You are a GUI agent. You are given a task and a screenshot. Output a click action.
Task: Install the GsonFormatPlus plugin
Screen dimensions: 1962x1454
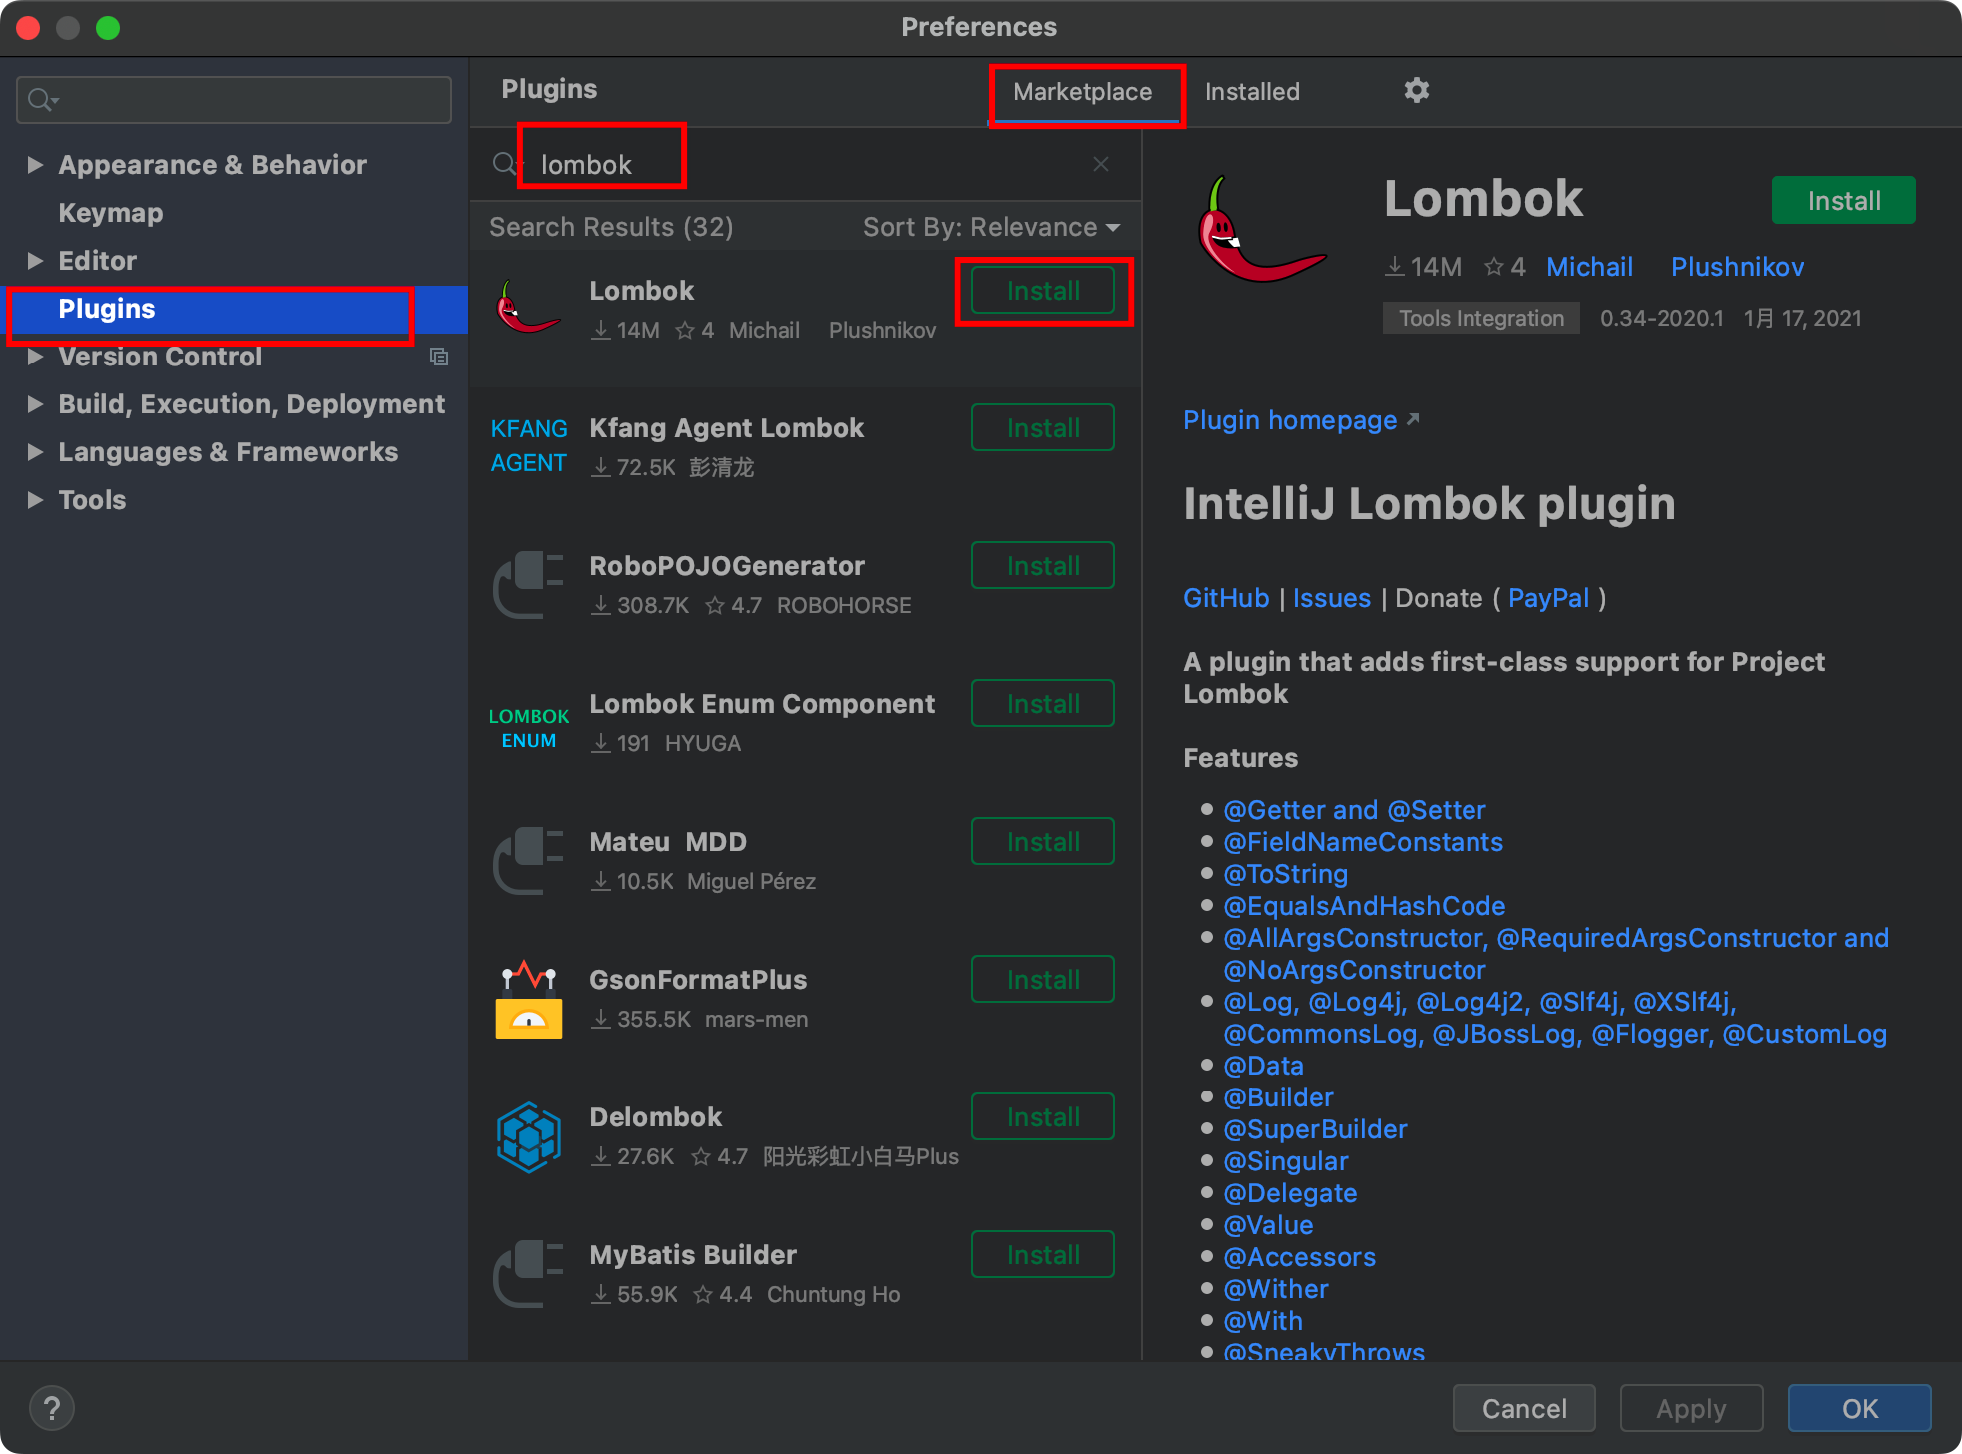[x=1043, y=980]
